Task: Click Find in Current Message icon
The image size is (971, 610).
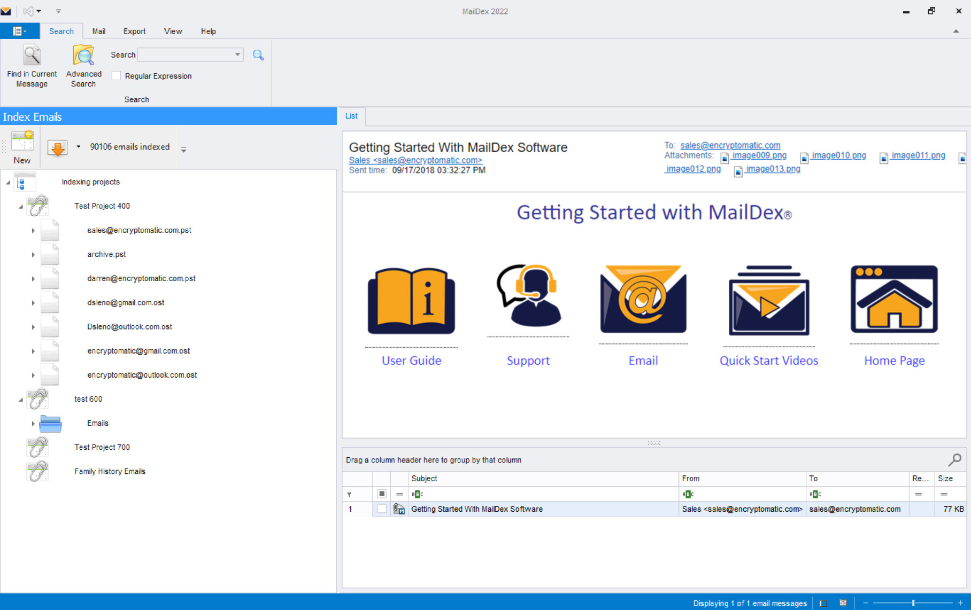Action: (32, 56)
